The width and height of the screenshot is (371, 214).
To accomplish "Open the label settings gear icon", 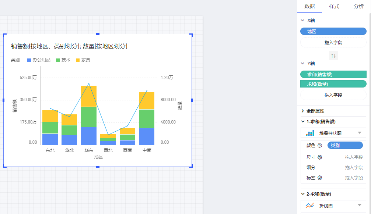I will pos(320,178).
